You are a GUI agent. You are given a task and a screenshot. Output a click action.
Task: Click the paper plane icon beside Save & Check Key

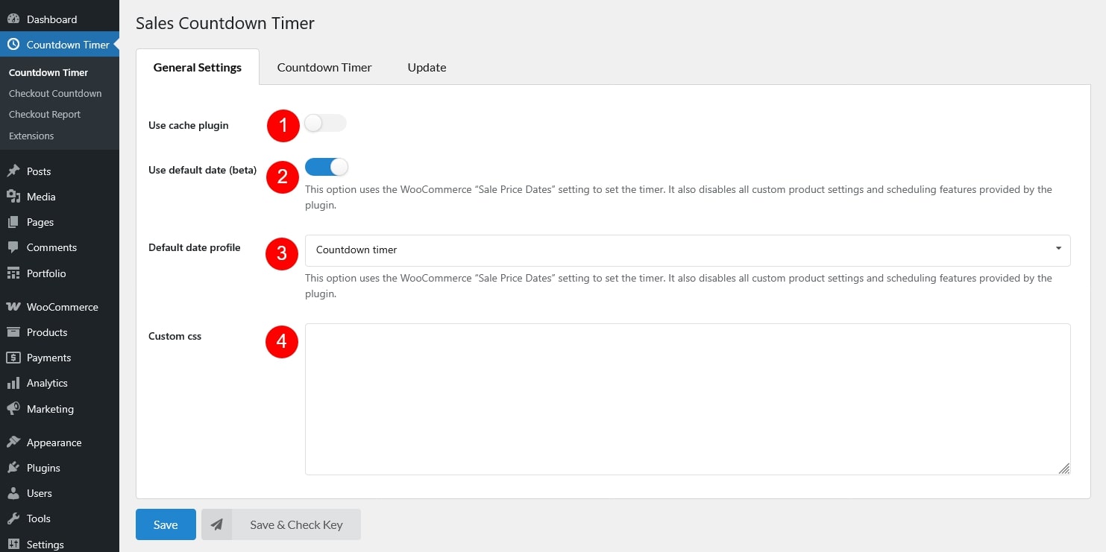(x=216, y=524)
